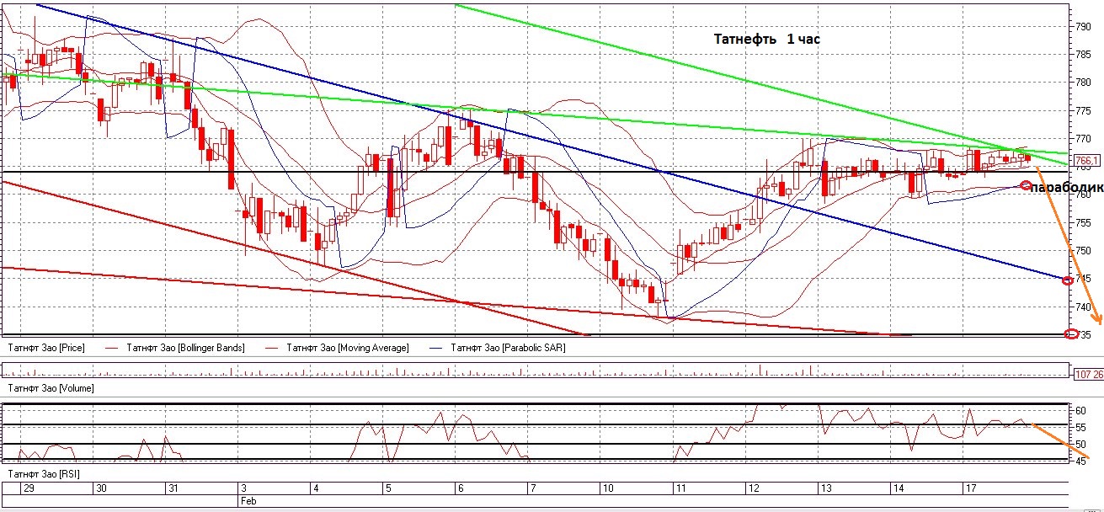Viewport: 1104px width, 512px height.
Task: Click the "Feb" month label
Action: tap(248, 500)
